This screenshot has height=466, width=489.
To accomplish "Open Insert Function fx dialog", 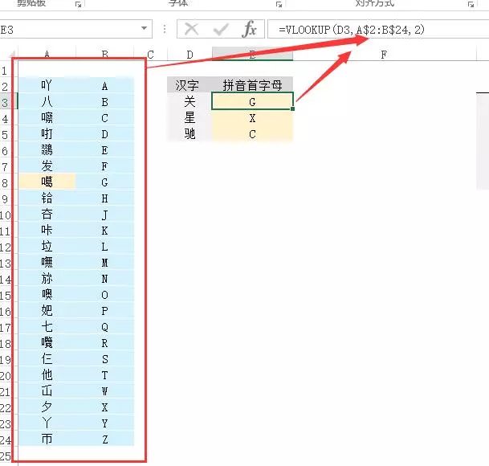I will point(250,30).
